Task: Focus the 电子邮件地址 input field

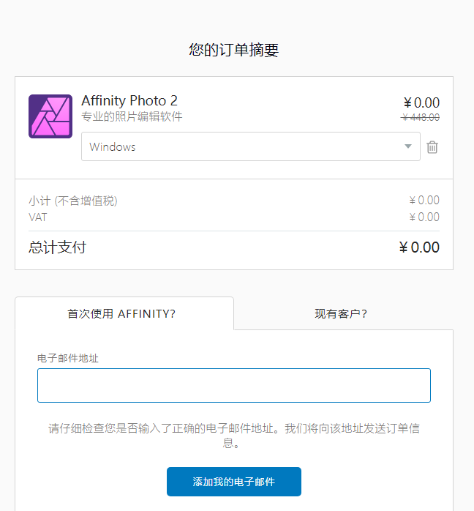Action: point(234,385)
